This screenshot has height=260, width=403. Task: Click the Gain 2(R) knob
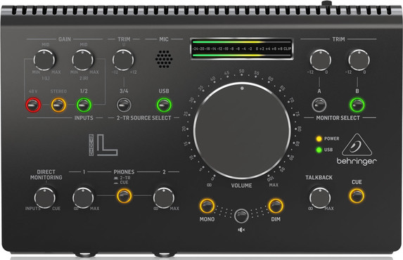(x=82, y=60)
